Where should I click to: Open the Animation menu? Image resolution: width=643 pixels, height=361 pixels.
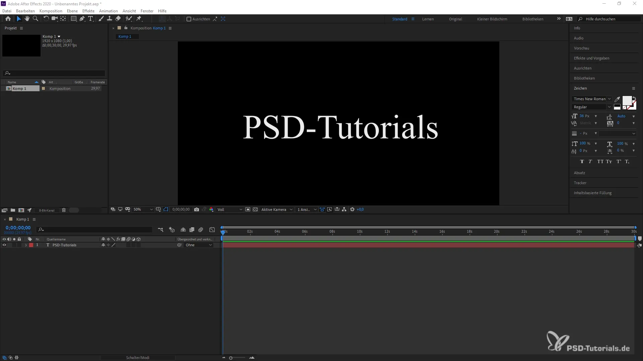pos(108,11)
